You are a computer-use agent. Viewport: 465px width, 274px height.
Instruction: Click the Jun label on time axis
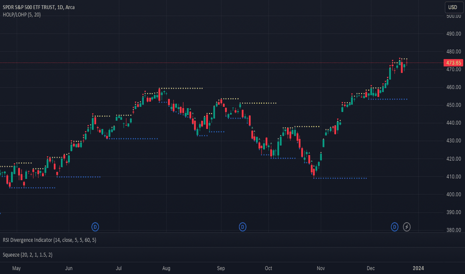click(69, 269)
